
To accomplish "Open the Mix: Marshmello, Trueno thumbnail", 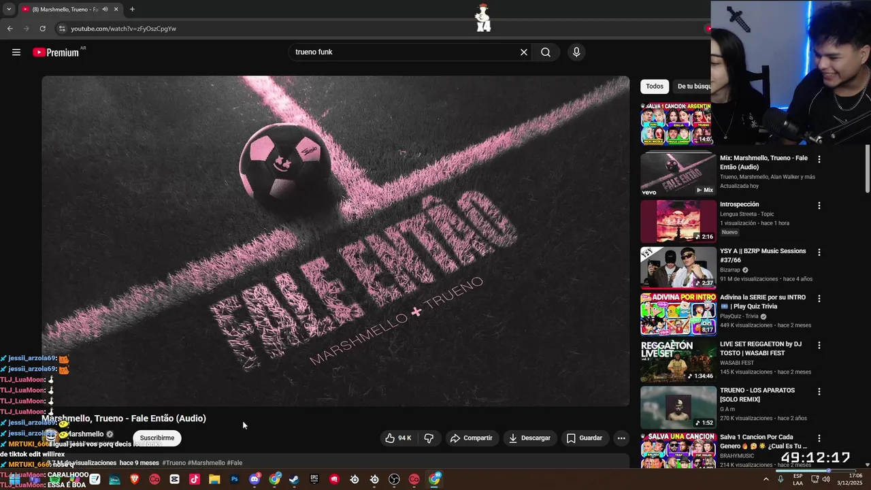I will [x=678, y=174].
